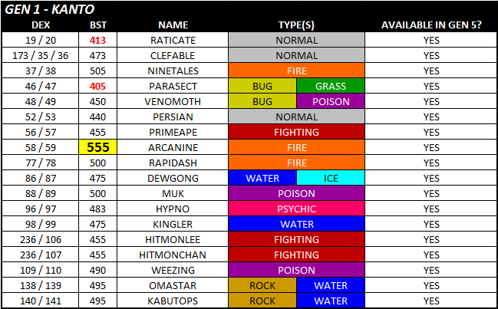Click Venomoth's purple POISON type cell
Viewport: 498px width, 309px height.
[331, 101]
